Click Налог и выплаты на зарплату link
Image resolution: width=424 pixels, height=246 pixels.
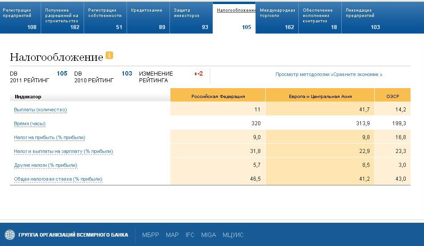(64, 151)
